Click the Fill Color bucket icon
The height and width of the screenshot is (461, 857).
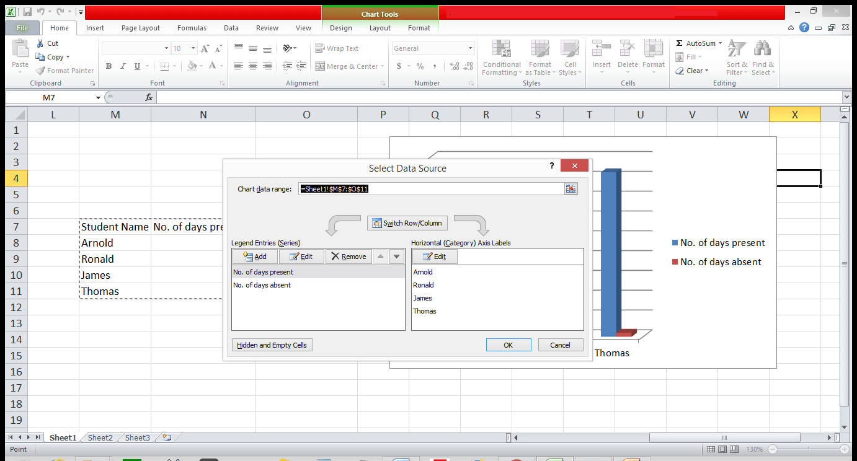click(192, 66)
